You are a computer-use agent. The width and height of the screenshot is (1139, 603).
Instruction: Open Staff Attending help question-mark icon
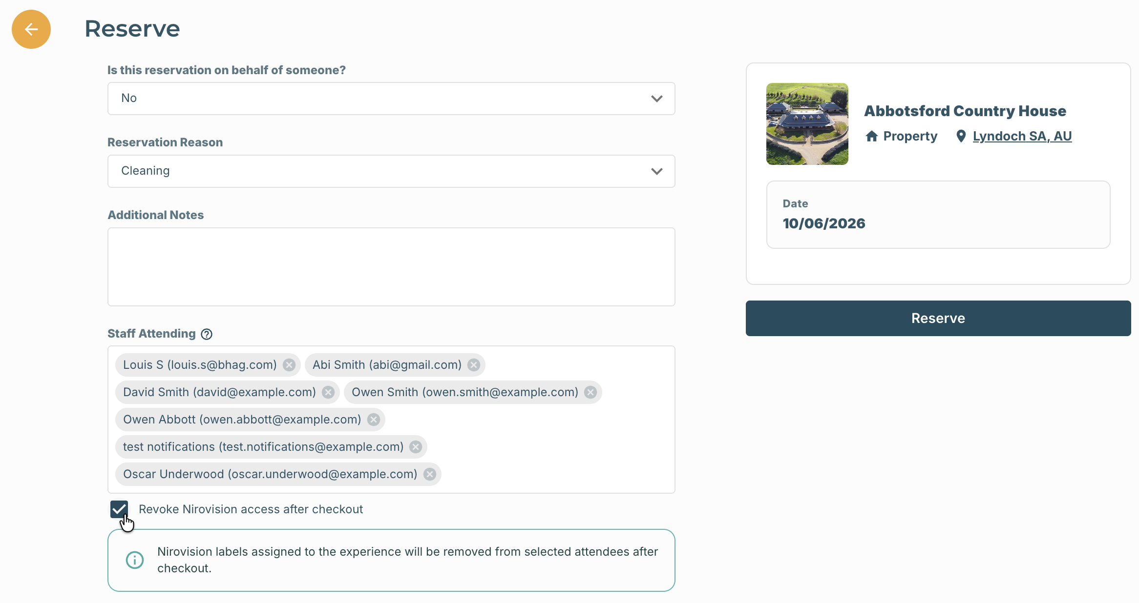pos(207,334)
